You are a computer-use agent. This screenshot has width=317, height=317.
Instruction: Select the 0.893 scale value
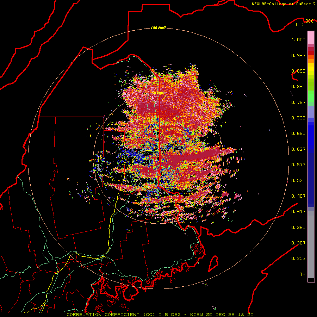tap(298, 71)
